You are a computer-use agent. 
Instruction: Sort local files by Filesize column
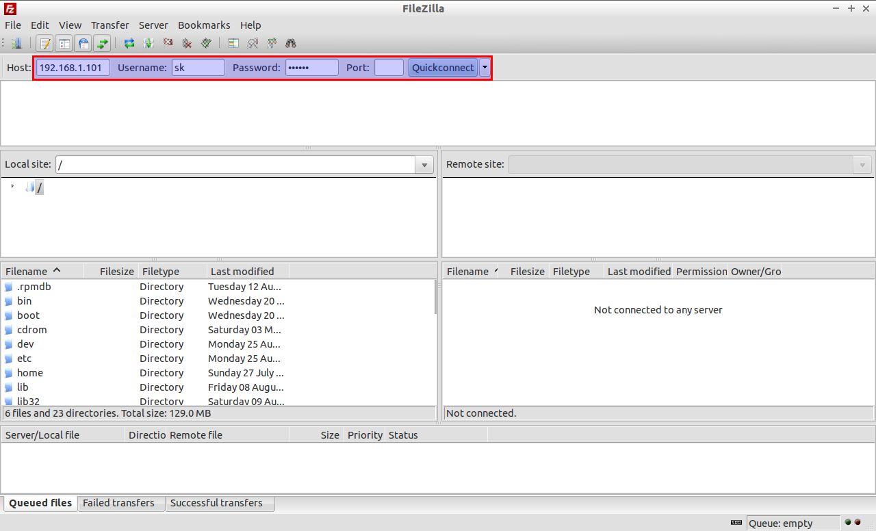[111, 272]
